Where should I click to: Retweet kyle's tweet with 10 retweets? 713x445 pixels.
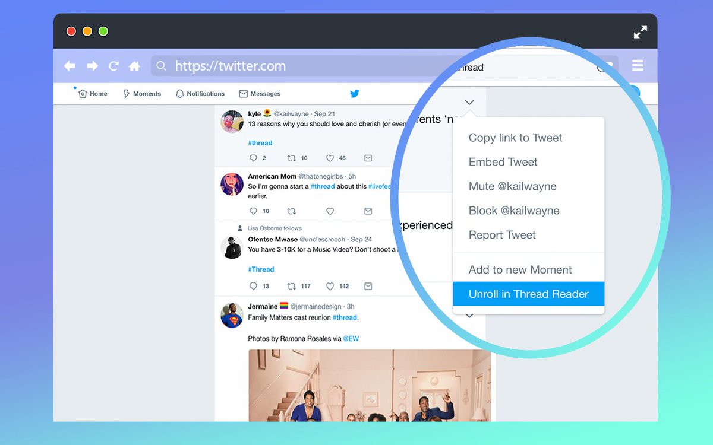(292, 158)
